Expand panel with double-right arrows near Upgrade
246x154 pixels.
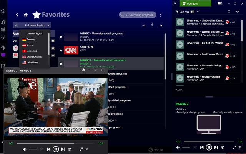(x=175, y=3)
